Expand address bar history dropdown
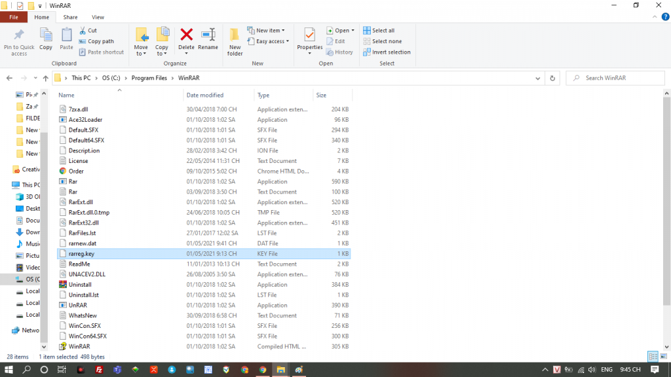Viewport: 671px width, 377px height. (x=537, y=79)
